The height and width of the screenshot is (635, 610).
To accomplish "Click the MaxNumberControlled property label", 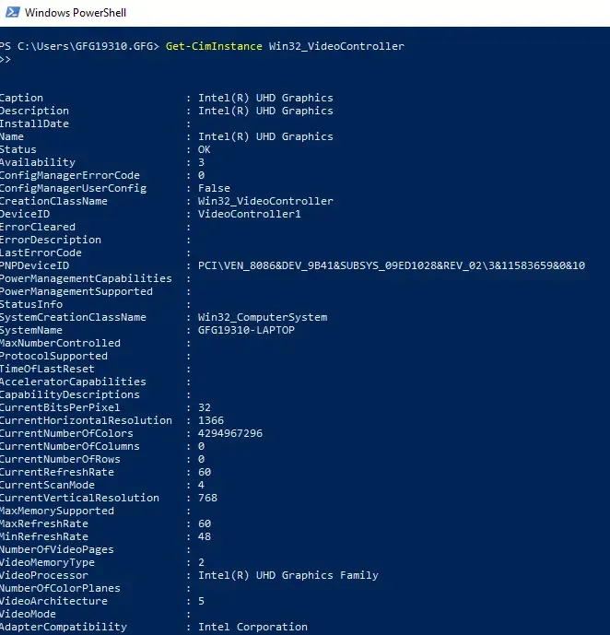I will click(60, 343).
